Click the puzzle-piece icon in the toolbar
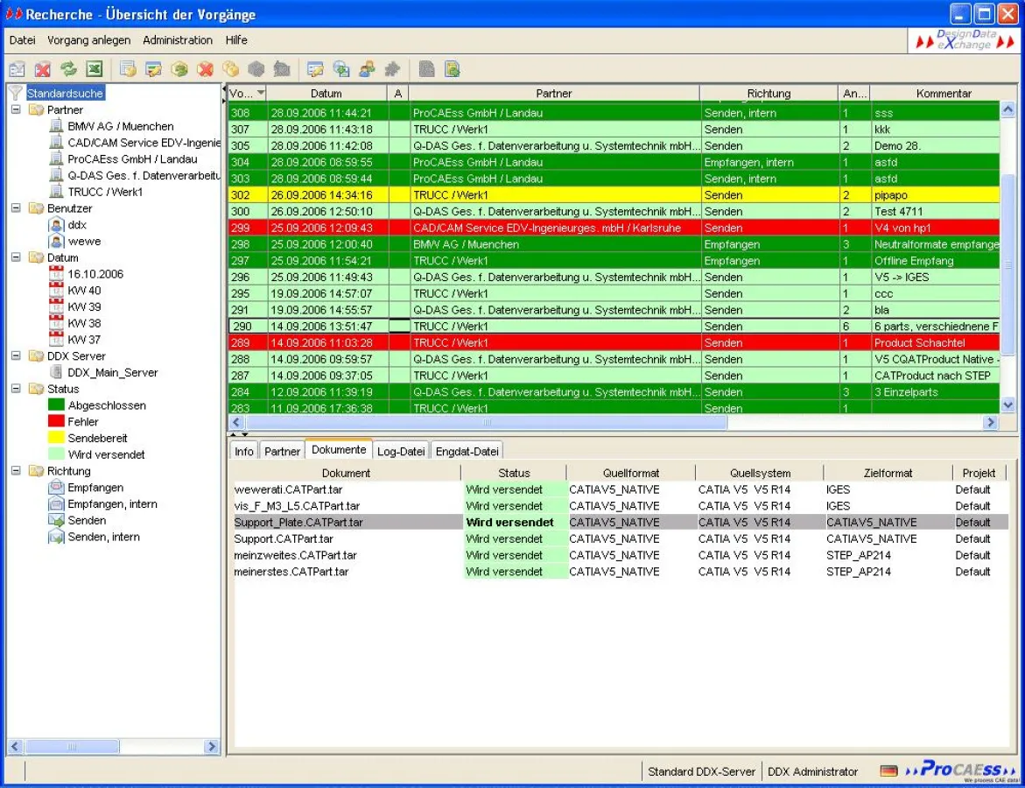Viewport: 1025px width, 788px height. point(392,69)
